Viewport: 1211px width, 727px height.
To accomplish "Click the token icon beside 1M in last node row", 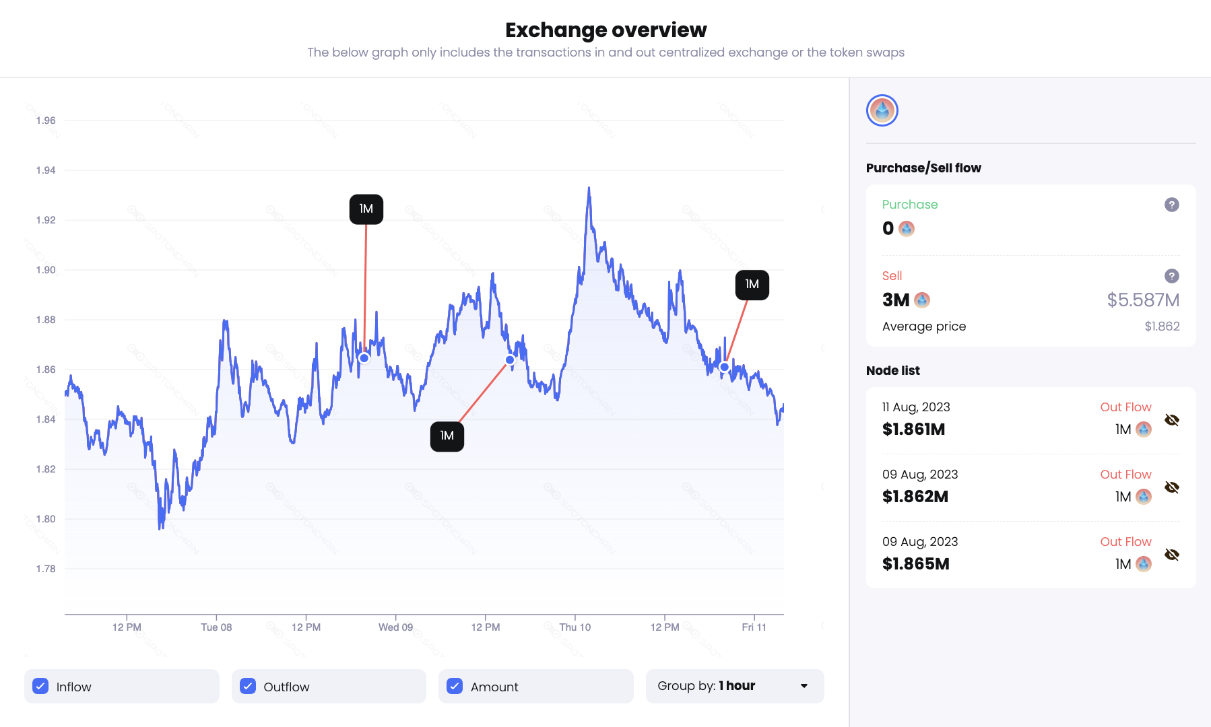I will click(1143, 564).
